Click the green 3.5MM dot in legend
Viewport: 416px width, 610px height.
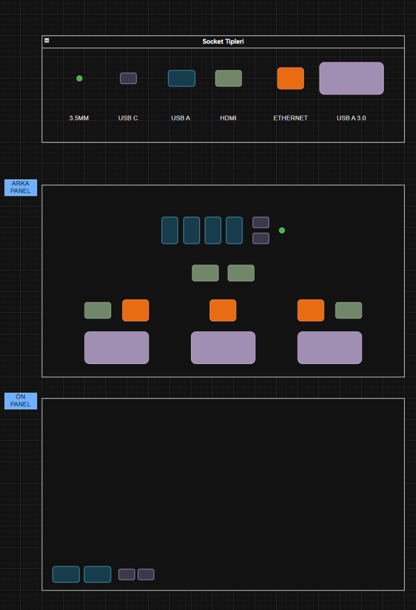click(x=79, y=79)
